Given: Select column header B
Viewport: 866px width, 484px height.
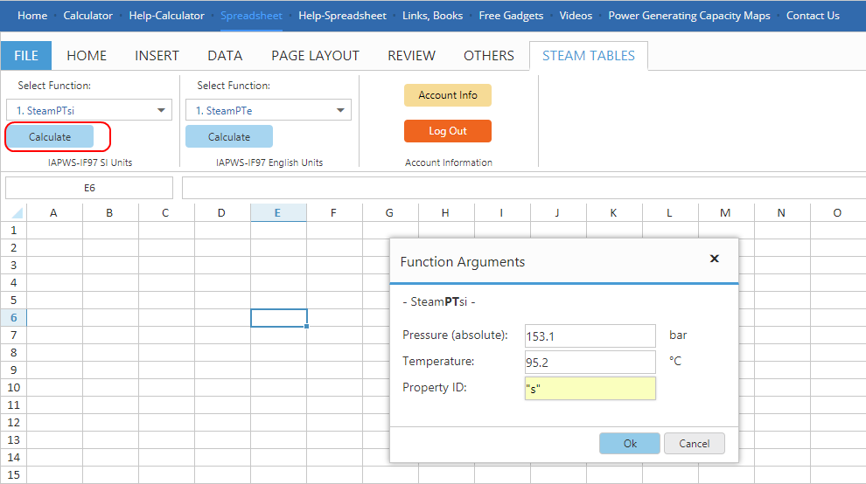Looking at the screenshot, I should click(109, 213).
